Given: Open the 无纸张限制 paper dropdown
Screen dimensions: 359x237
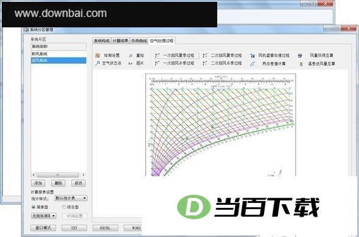Looking at the screenshot, I should pyautogui.click(x=44, y=216).
